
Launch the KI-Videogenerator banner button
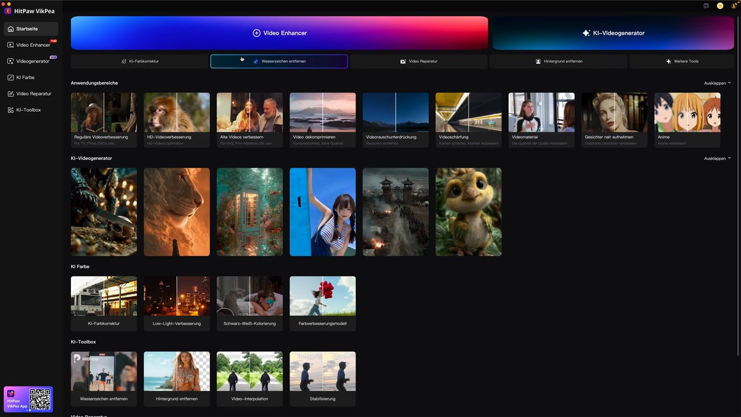coord(613,33)
